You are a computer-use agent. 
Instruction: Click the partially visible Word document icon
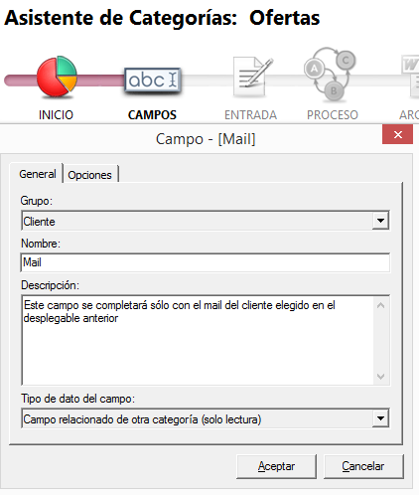[x=410, y=77]
